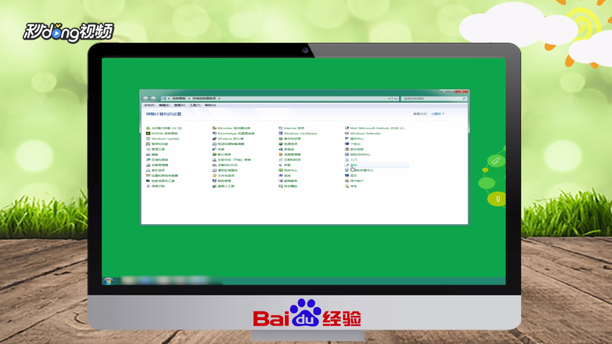
Task: Click the 声音 speaker icon
Action: 281,165
